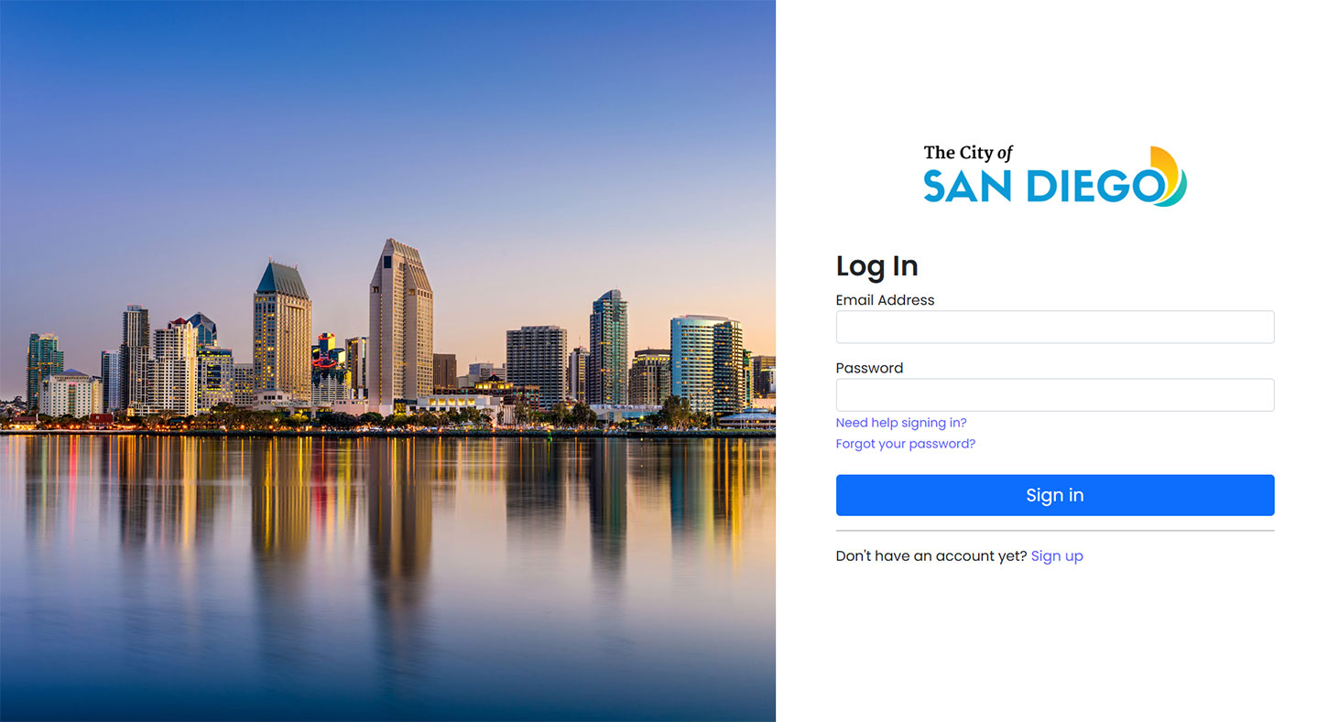This screenshot has height=722, width=1328.
Task: Open the 'Forgot your password?' link
Action: tap(906, 444)
